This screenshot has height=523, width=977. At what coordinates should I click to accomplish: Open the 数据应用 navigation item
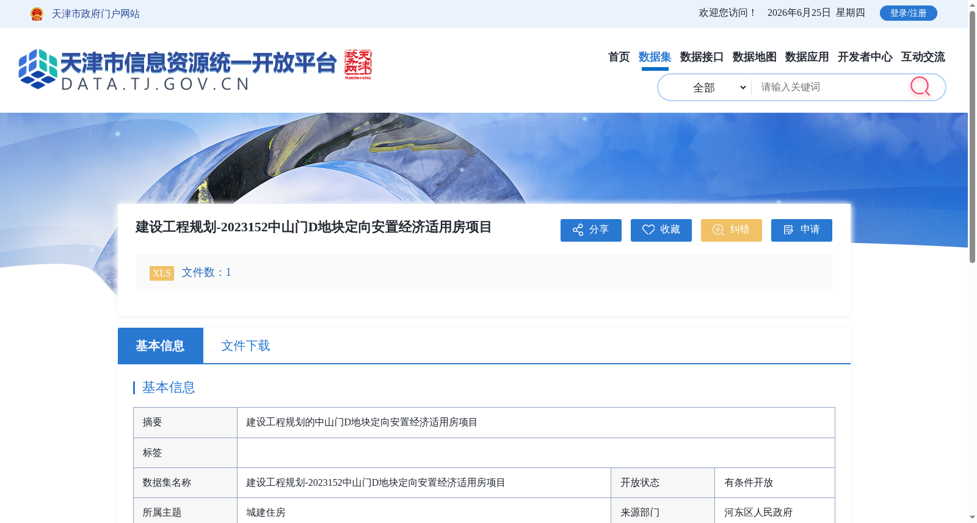click(807, 57)
